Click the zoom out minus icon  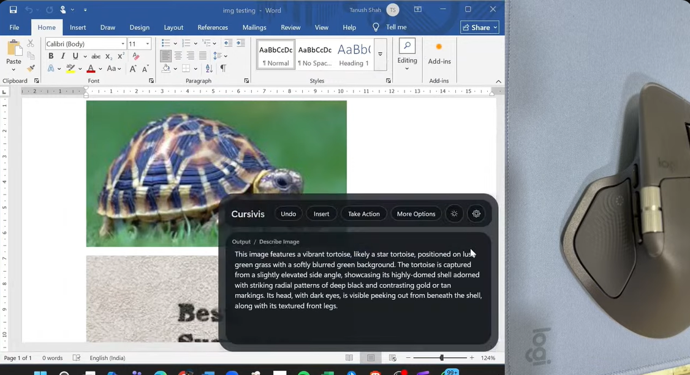pos(408,358)
